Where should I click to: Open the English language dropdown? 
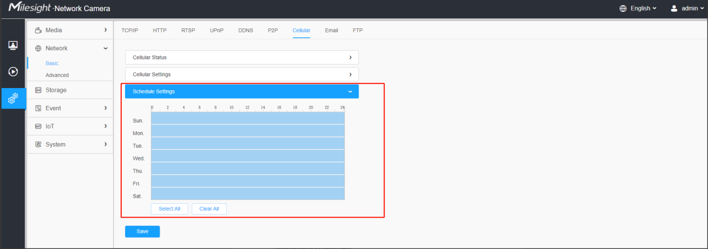pos(644,8)
